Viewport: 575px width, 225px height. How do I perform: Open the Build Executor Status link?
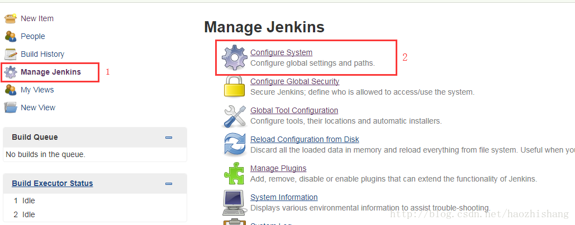53,183
